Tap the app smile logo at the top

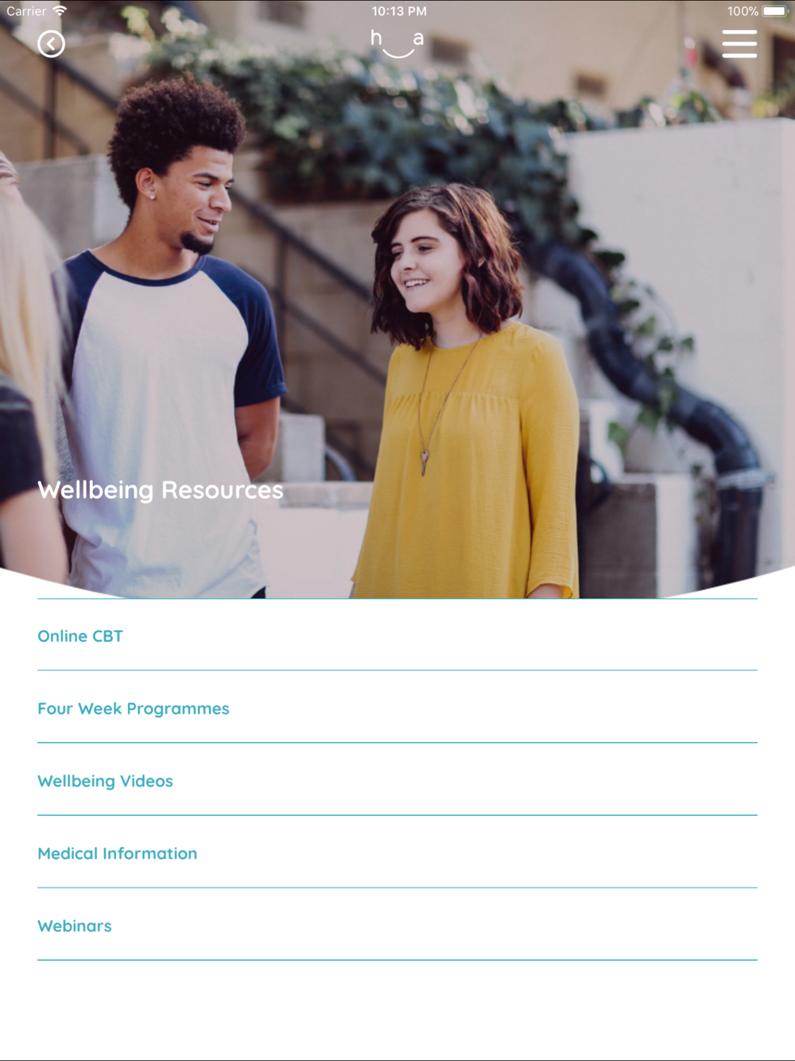(397, 44)
